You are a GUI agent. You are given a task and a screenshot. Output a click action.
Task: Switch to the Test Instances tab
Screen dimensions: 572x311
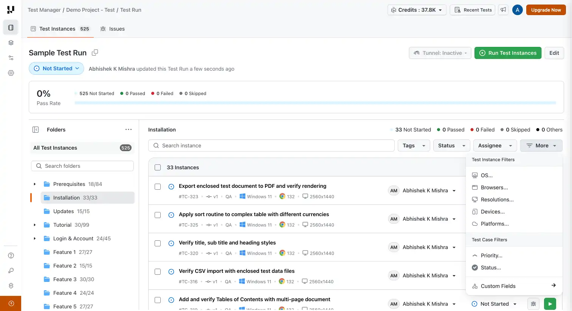60,29
